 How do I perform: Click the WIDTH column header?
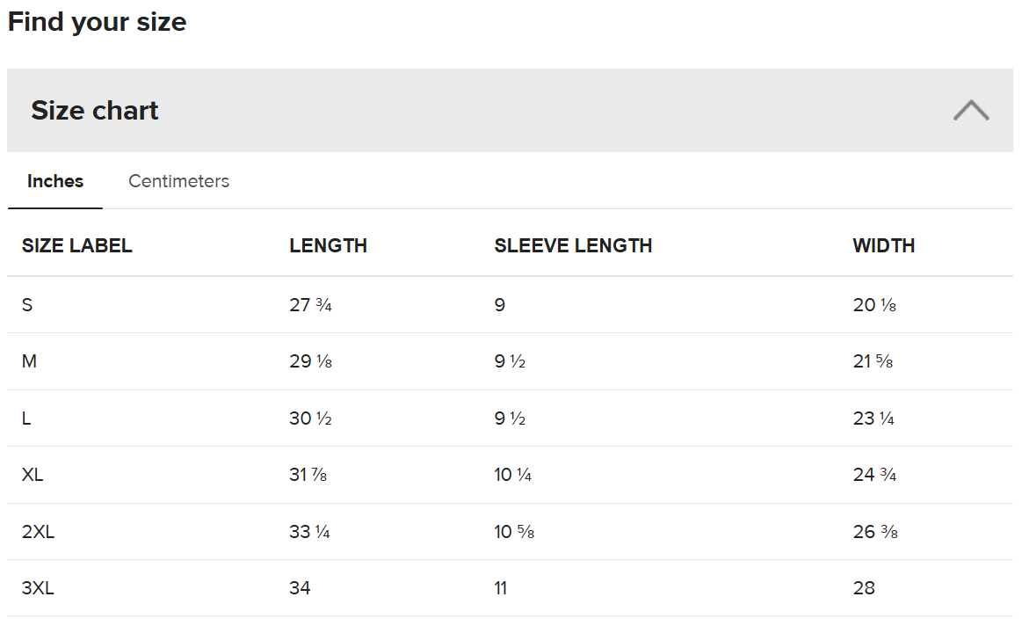pyautogui.click(x=883, y=245)
